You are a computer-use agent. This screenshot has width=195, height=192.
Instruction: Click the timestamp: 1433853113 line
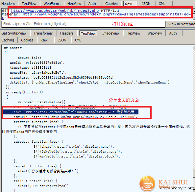pyautogui.click(x=31, y=67)
